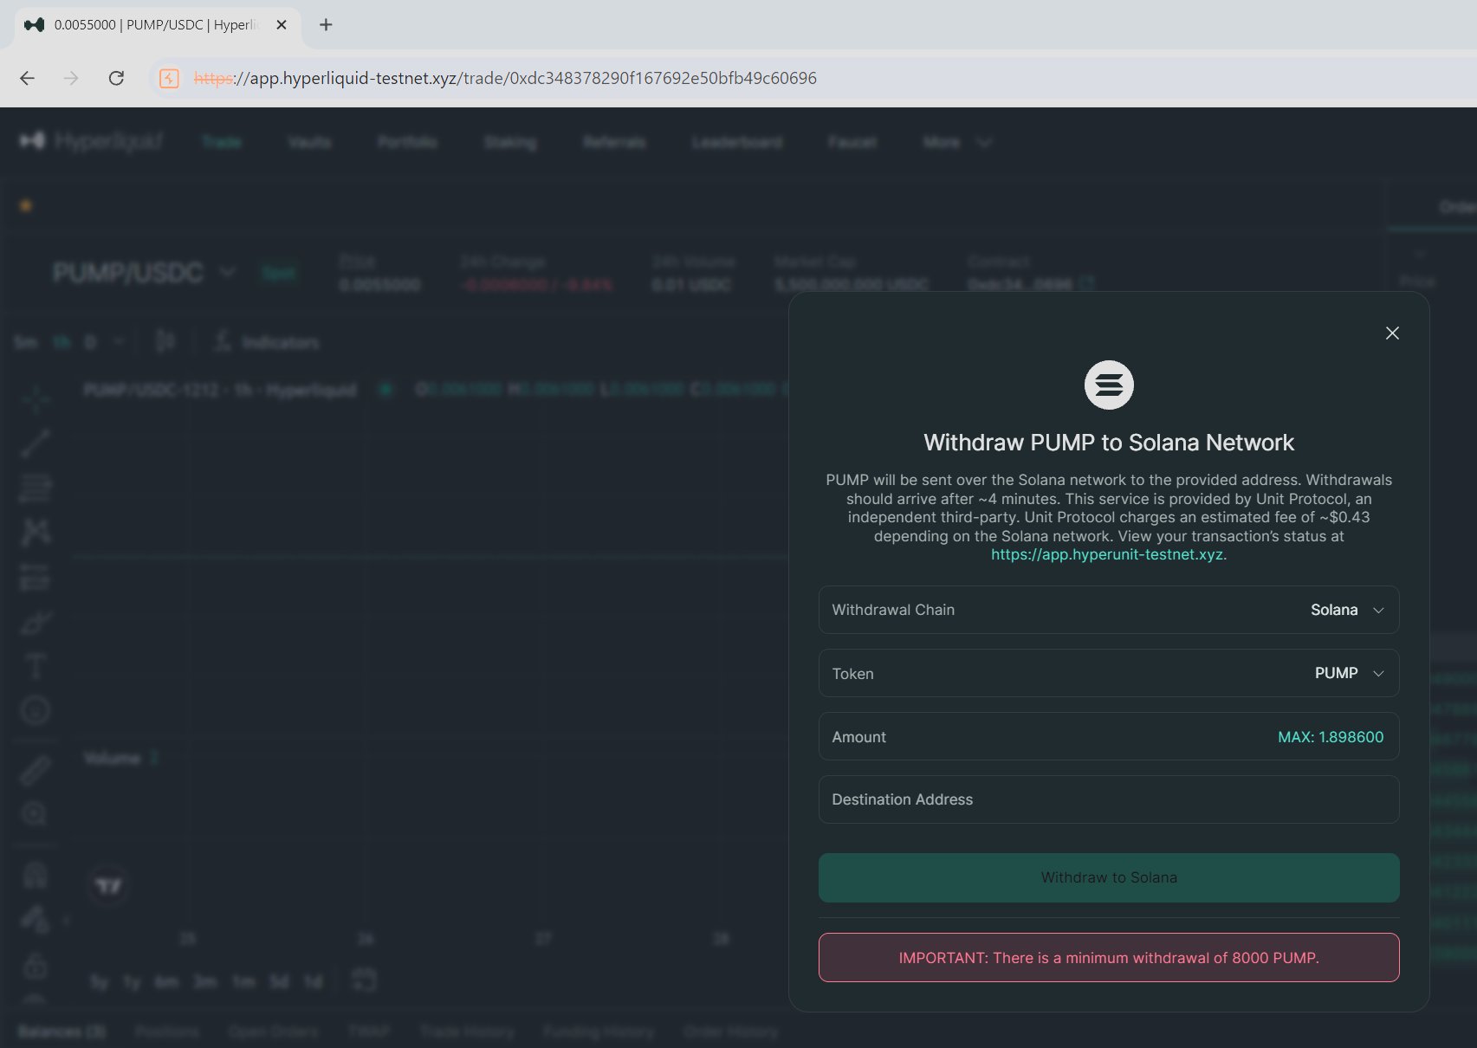1477x1048 pixels.
Task: Select the 1h chart interval
Action: tap(62, 342)
